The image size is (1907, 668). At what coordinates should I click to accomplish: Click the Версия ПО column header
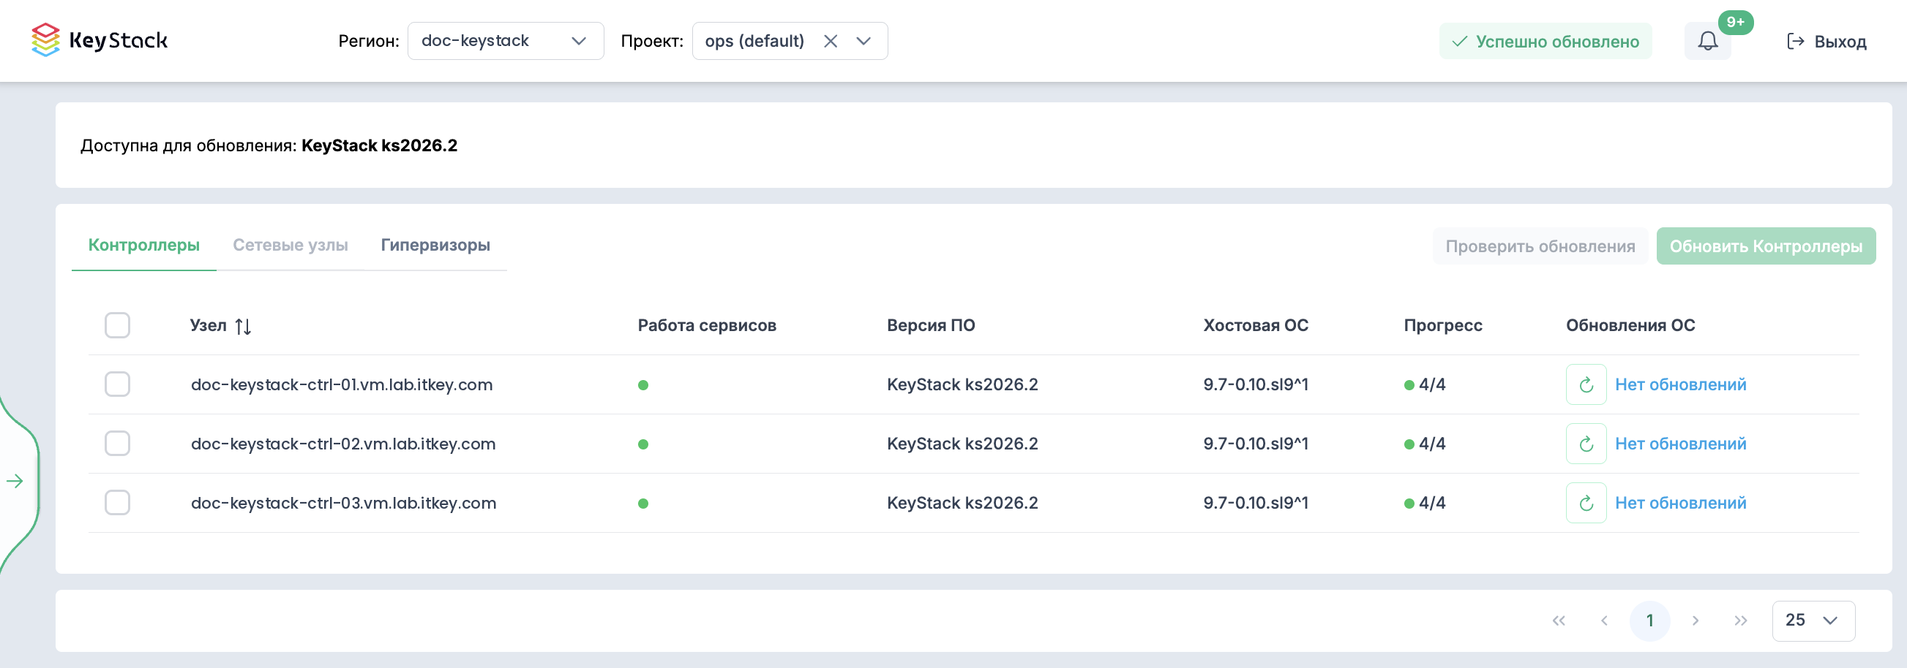pyautogui.click(x=932, y=325)
